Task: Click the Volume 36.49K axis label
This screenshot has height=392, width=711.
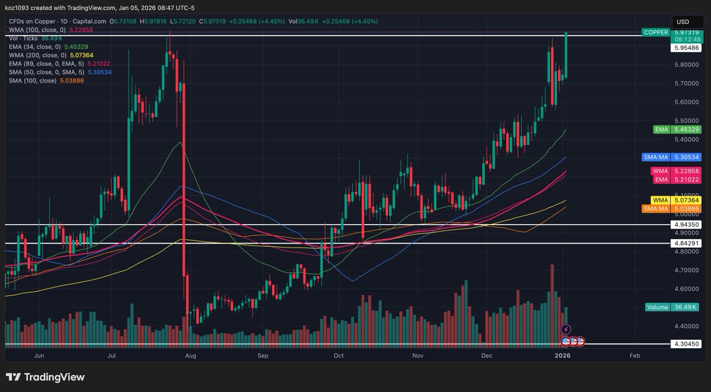Action: coord(674,307)
